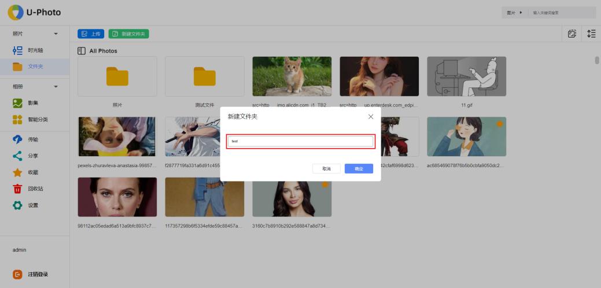601x288 pixels.
Task: Click the 时光轴 timeline icon
Action: [x=17, y=50]
